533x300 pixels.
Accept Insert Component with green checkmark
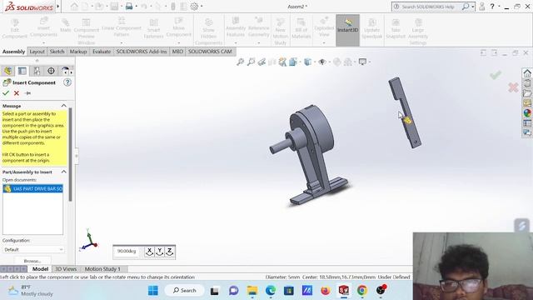pos(6,92)
